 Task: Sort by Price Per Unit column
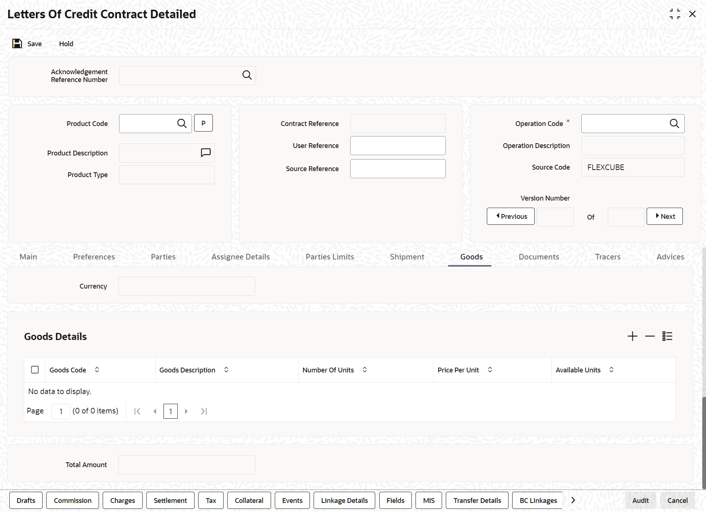(490, 369)
